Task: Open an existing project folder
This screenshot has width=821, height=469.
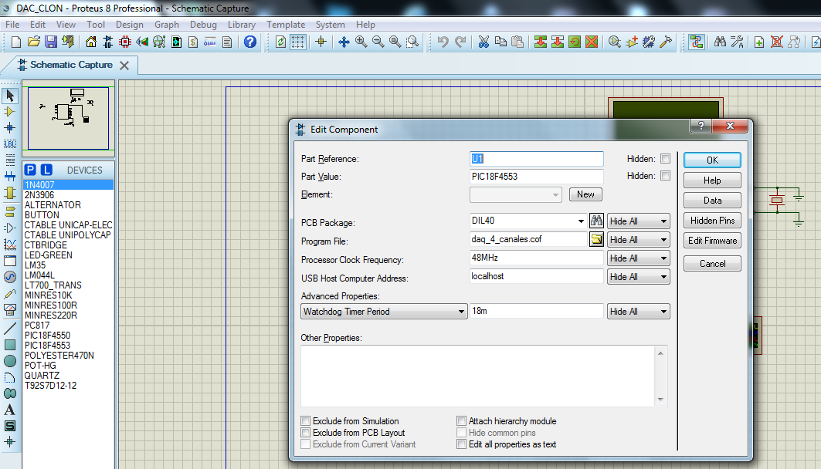Action: 33,42
